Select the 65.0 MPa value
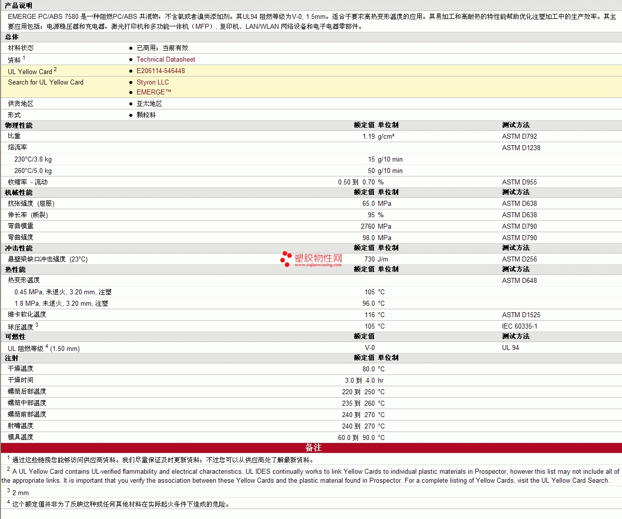Screen dimensions: 622x519 pyautogui.click(x=376, y=203)
